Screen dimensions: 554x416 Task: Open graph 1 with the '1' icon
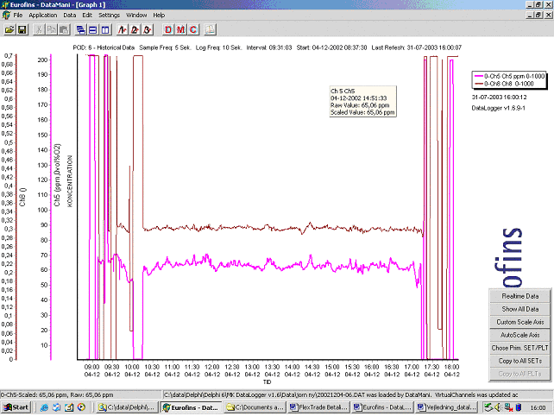click(x=123, y=29)
